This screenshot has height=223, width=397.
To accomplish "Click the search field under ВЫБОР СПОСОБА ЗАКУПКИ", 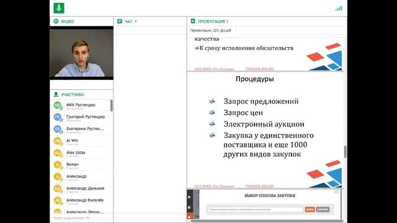I will [x=255, y=209].
